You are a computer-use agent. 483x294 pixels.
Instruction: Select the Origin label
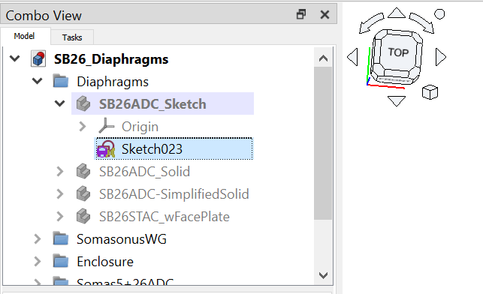pos(140,127)
